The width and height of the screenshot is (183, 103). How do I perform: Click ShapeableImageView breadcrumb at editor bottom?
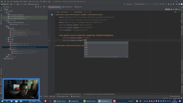[99, 94]
